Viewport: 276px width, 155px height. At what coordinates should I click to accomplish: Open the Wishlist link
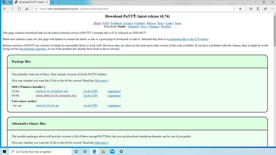[x=166, y=27]
